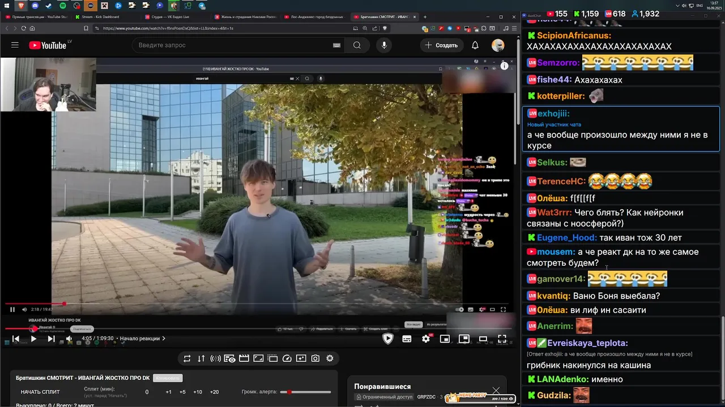Switch to 'Прямые трансляции - YouTube Studio' tab
725x407 pixels.
pyautogui.click(x=36, y=17)
